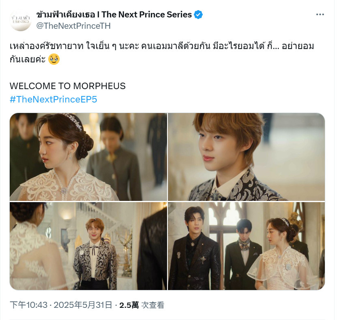Image resolution: width=339 pixels, height=320 pixels.
Task: Click the blue verified badge icon
Action: [x=198, y=15]
